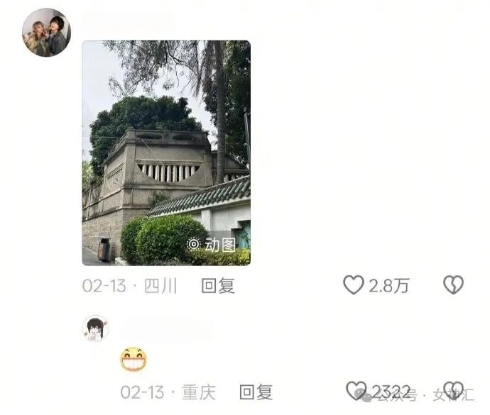Select the 四川 location label
Image resolution: width=490 pixels, height=415 pixels.
pos(160,286)
